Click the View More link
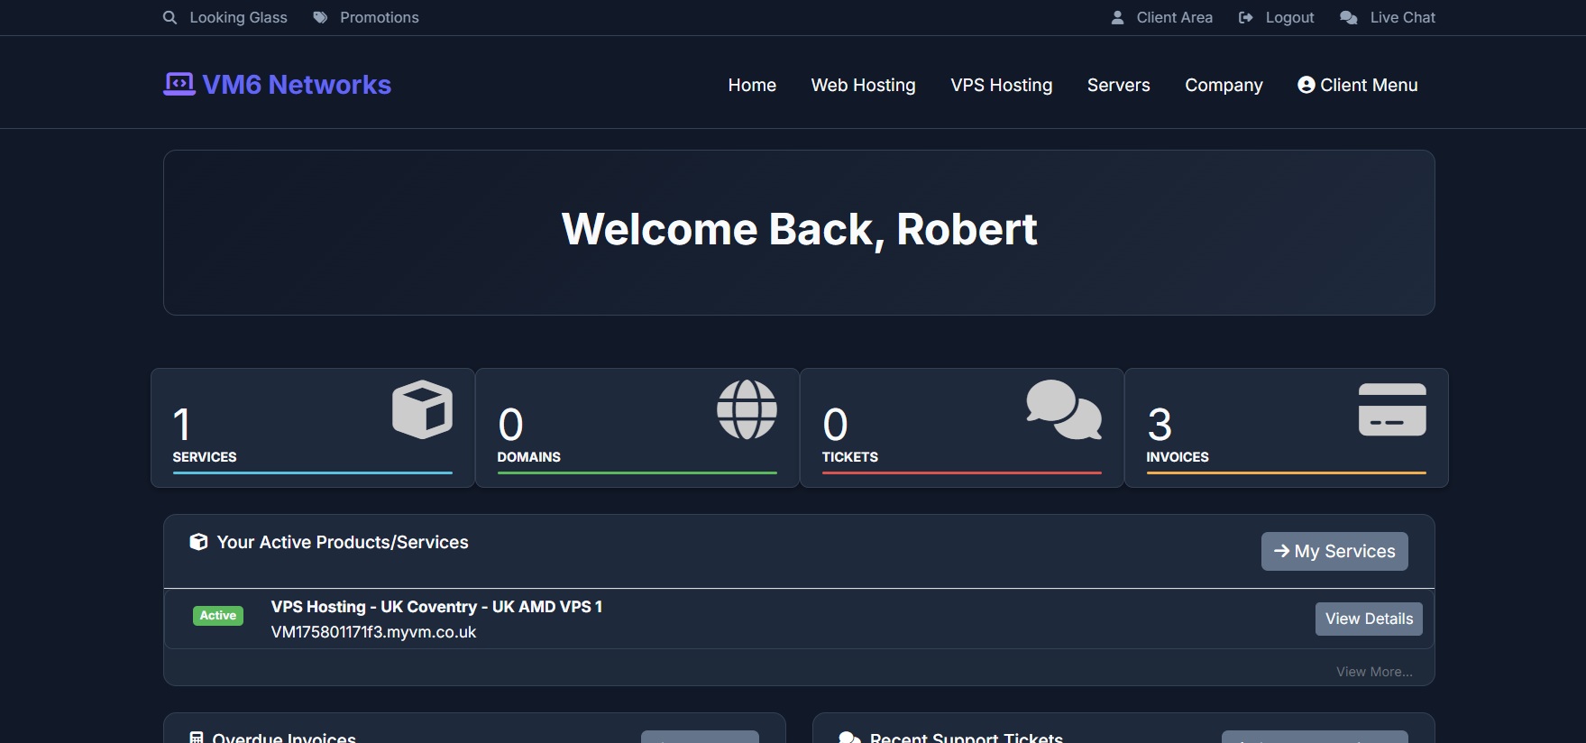1586x743 pixels. click(x=1373, y=672)
